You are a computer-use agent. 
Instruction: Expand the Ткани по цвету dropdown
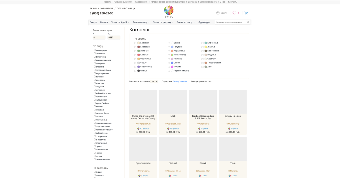(186, 22)
